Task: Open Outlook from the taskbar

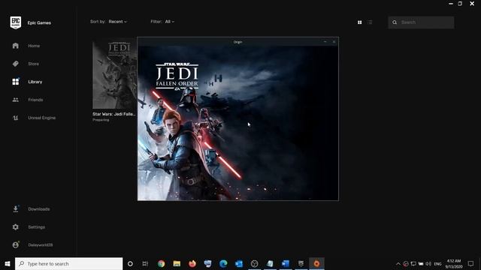Action: (x=239, y=263)
